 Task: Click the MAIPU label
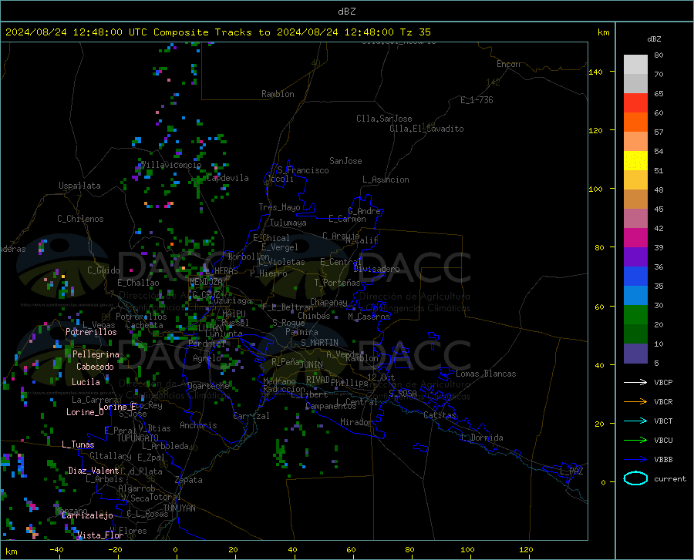tap(234, 314)
